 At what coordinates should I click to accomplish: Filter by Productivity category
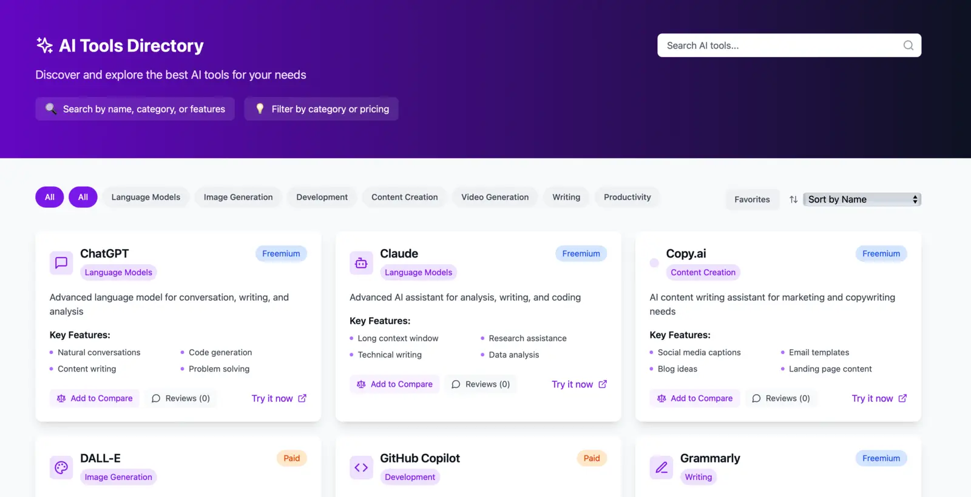pos(627,197)
